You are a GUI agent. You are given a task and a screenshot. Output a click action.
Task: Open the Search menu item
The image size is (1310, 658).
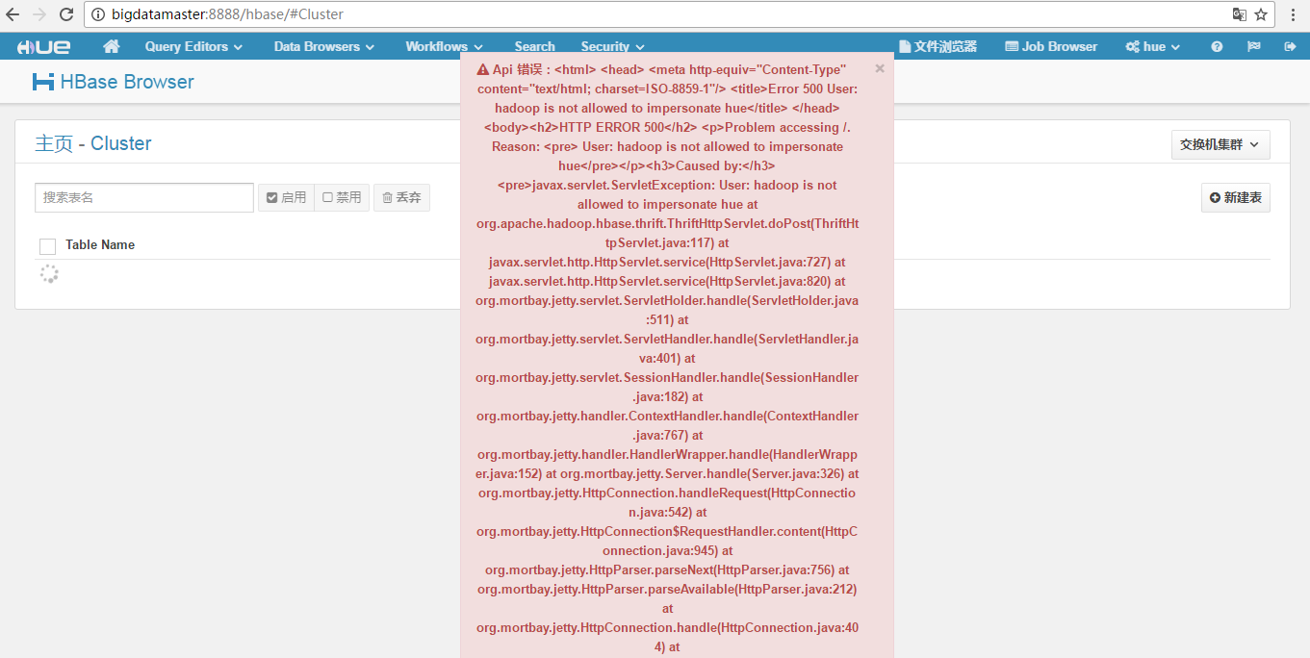[534, 46]
